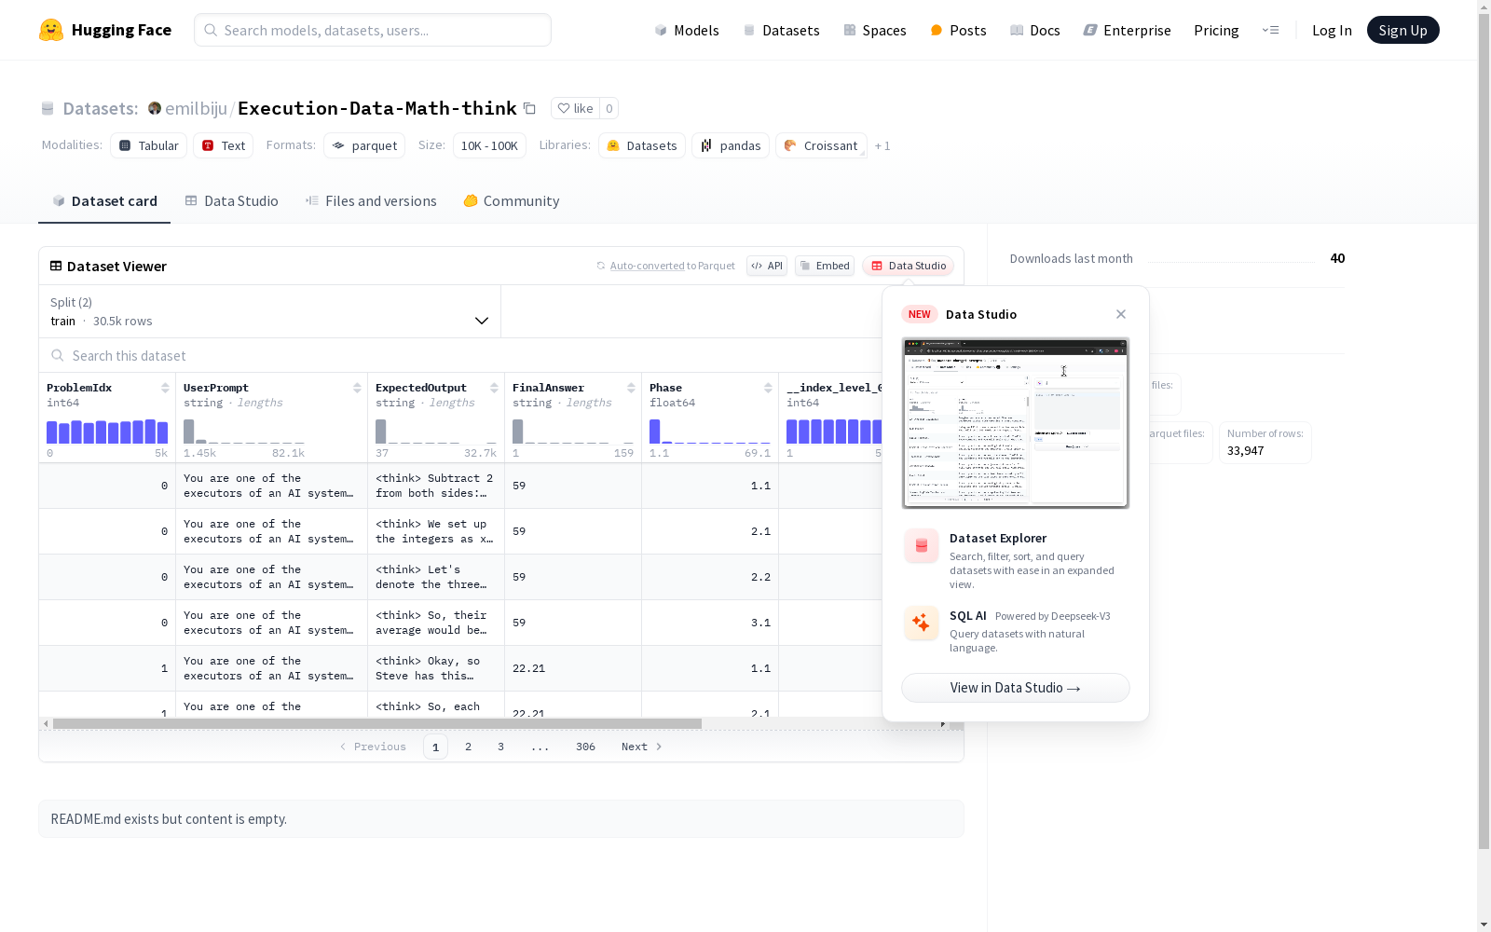Viewport: 1491px width, 932px height.
Task: Sort by Phase column arrows
Action: 768,388
